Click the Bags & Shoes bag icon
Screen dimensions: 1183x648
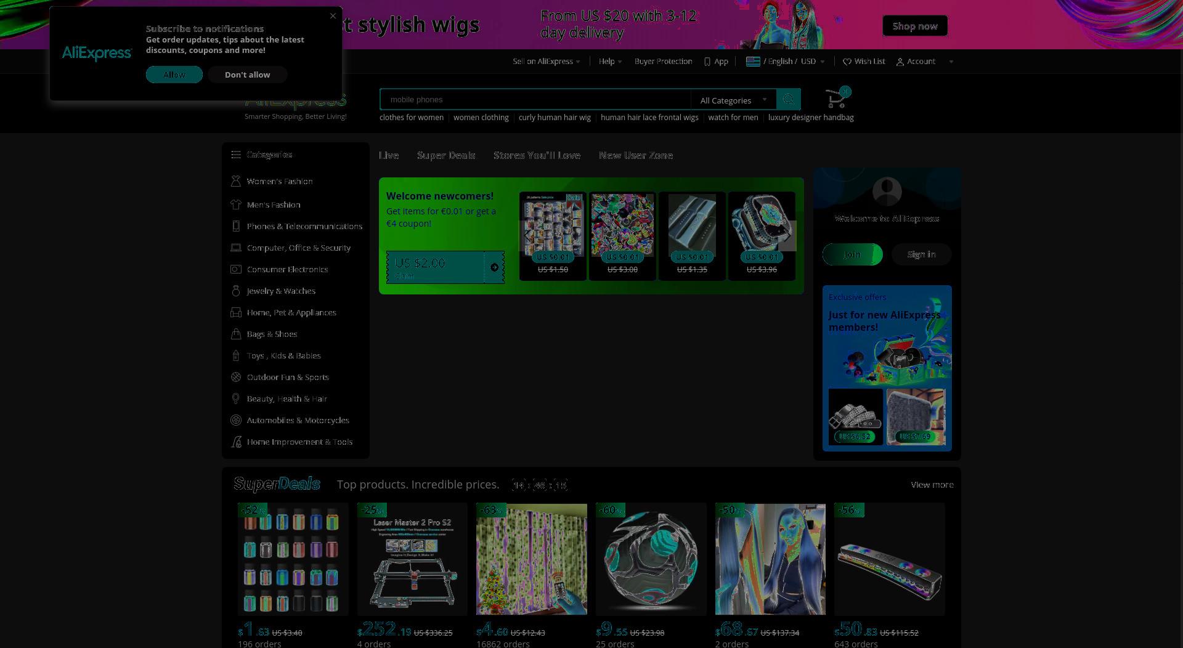pos(236,334)
